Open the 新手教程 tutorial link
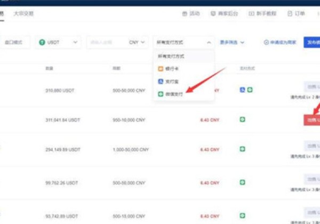The width and height of the screenshot is (320, 224). [x=262, y=14]
